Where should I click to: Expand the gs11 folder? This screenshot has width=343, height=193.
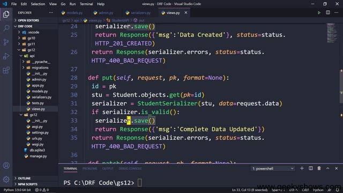(31, 44)
